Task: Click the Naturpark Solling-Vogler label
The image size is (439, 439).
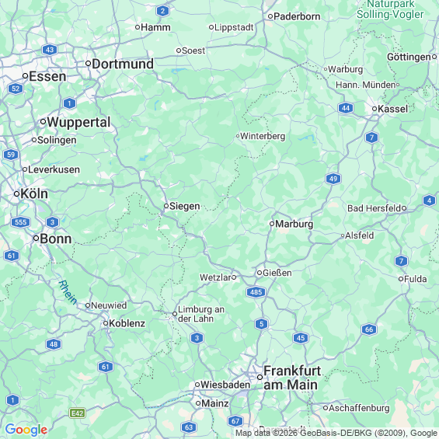Action: [390, 9]
